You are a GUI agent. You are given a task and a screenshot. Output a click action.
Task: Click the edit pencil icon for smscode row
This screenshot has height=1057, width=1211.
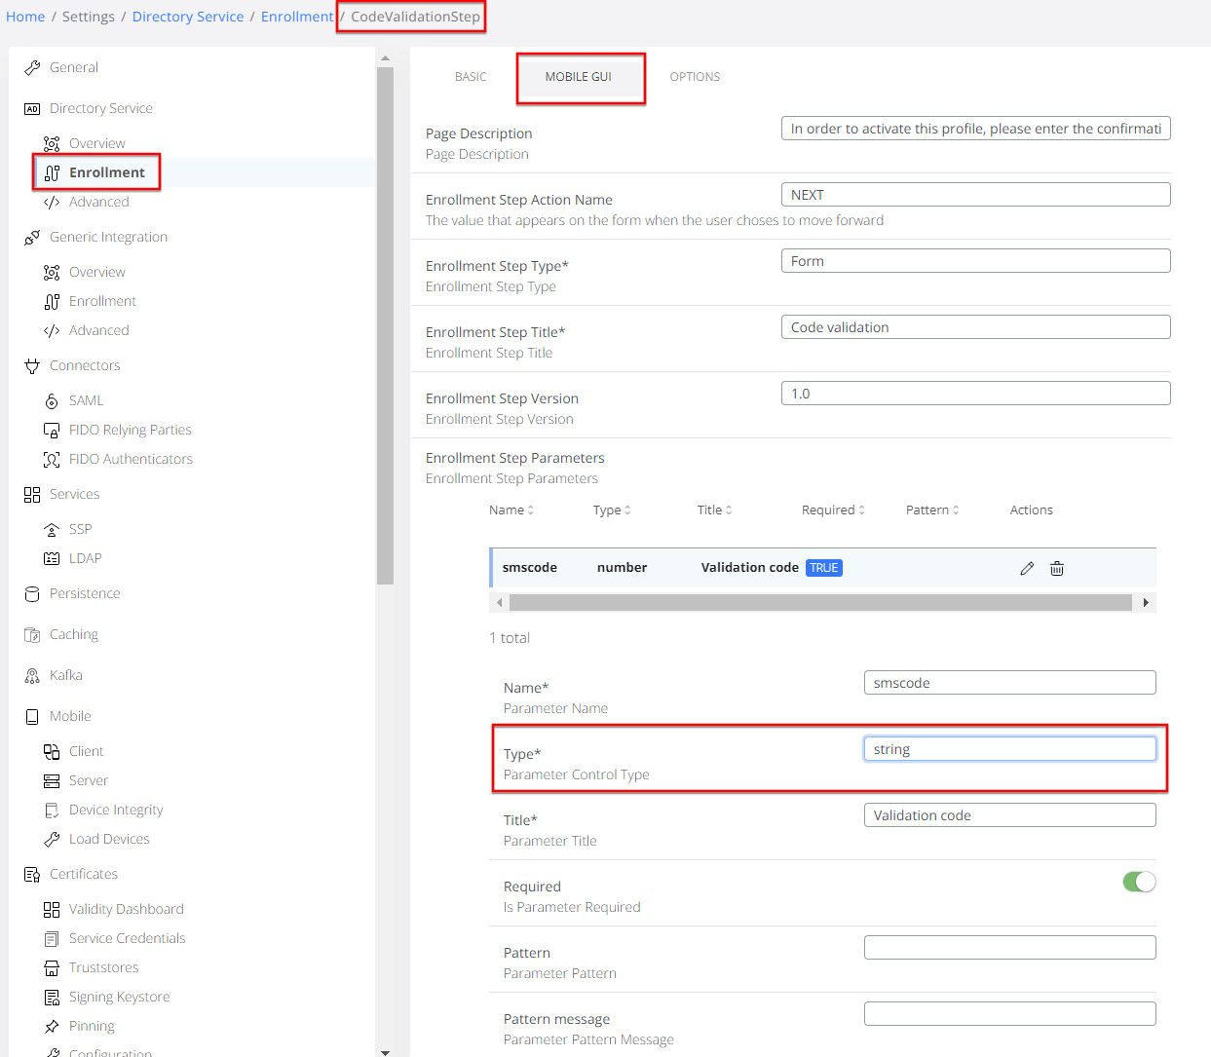(x=1027, y=568)
